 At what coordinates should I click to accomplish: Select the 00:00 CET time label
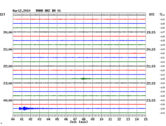click(x=8, y=100)
